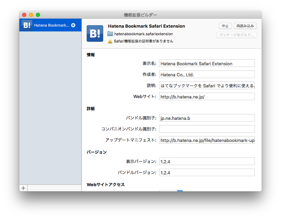Click the バンドル識別子 field showing jp.ne.hatena.b
Viewport: 281px width, 219px height.
point(206,118)
